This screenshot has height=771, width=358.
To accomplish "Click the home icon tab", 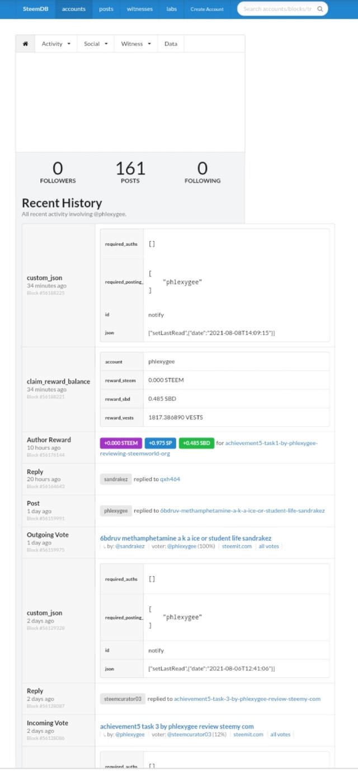I will 25,44.
